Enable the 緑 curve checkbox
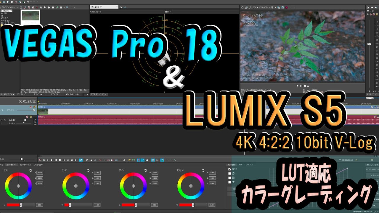The width and height of the screenshot is (379, 213). point(229,178)
